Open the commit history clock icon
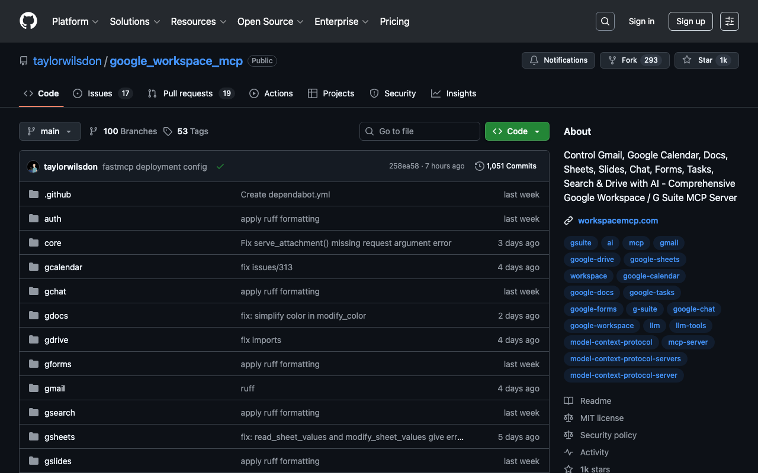This screenshot has height=473, width=758. point(479,166)
